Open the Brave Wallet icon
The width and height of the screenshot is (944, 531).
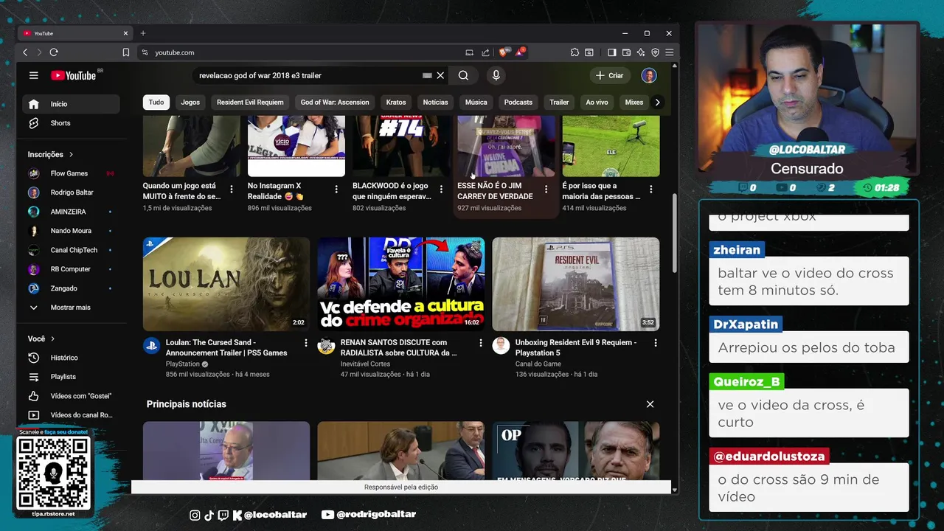click(x=626, y=52)
